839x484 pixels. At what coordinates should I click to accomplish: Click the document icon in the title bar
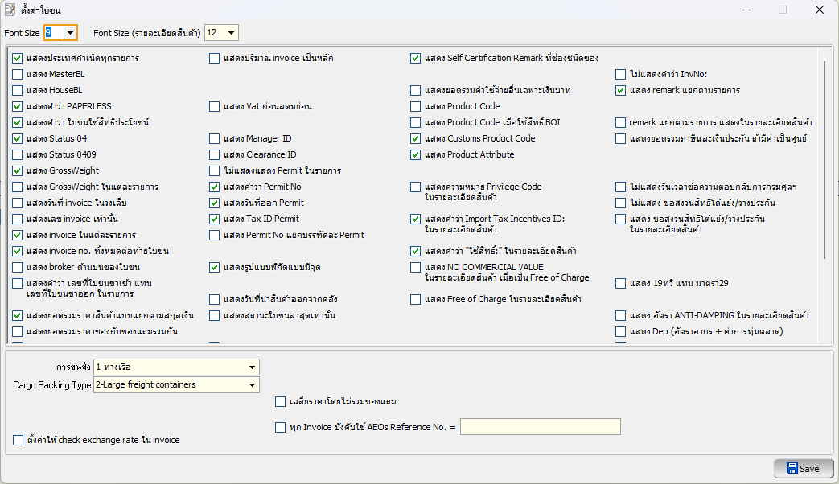coord(10,10)
